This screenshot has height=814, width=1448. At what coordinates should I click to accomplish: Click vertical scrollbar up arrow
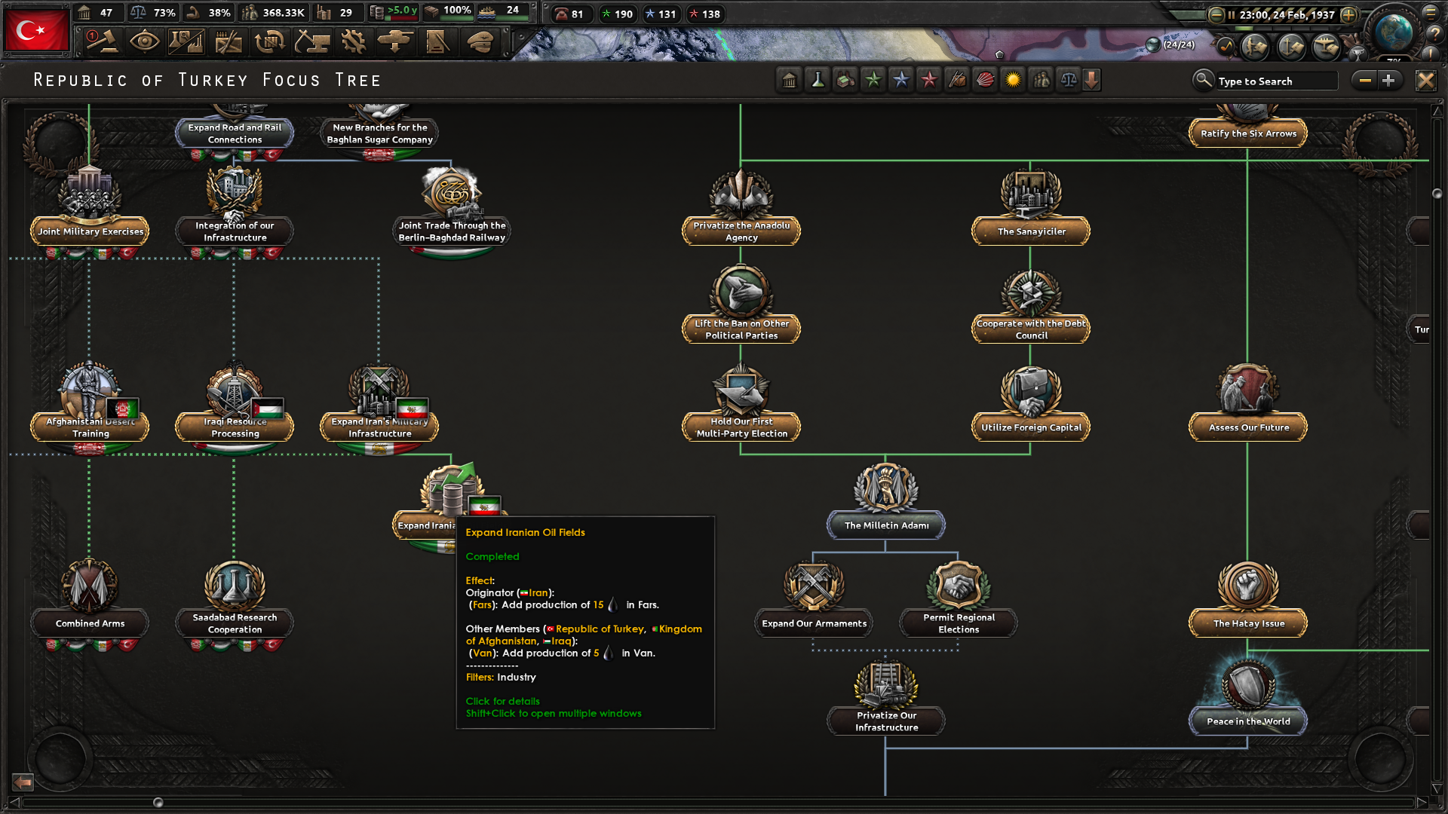coord(1437,112)
